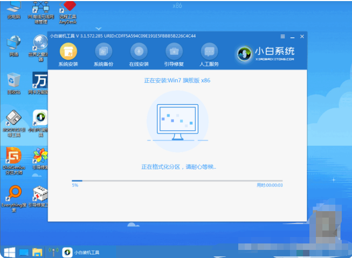This screenshot has height=258, width=352.
Task: Launch DiskGenius partition tool
Action: [13, 157]
